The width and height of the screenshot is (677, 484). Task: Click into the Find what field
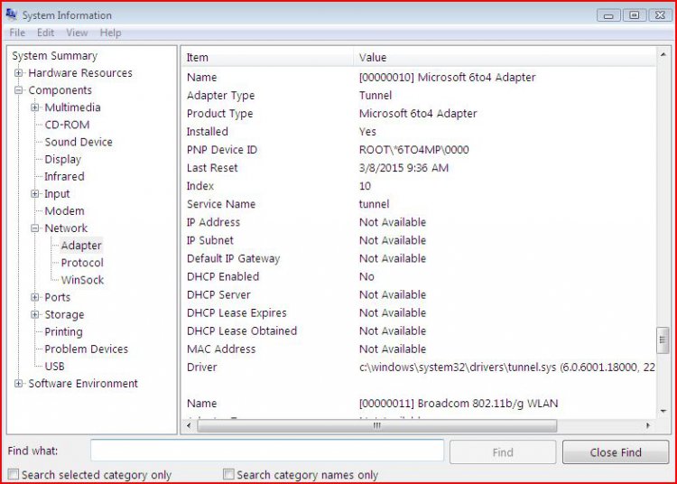[267, 451]
